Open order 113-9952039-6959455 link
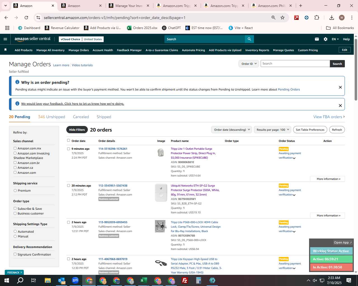Viewport: 358px width, 286px height. [113, 222]
